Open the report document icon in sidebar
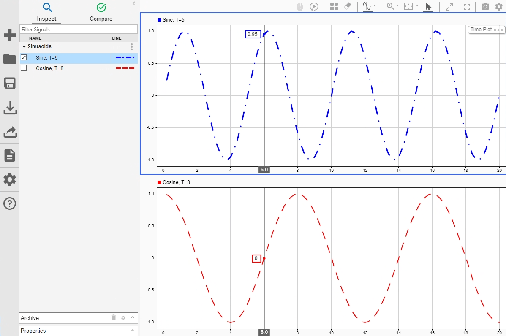This screenshot has height=336, width=506. [x=10, y=155]
